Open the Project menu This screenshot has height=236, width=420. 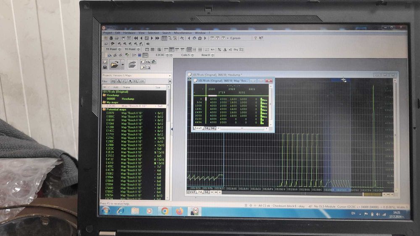pyautogui.click(x=108, y=33)
